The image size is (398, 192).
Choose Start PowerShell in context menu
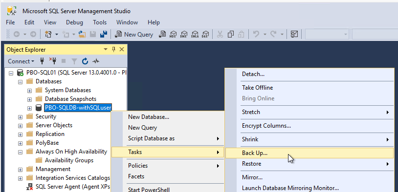pos(168,190)
